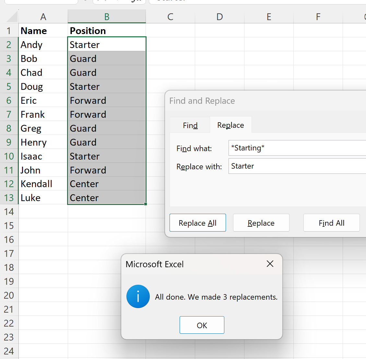Click Center cell in Kendall's row
The height and width of the screenshot is (359, 366).
[107, 184]
